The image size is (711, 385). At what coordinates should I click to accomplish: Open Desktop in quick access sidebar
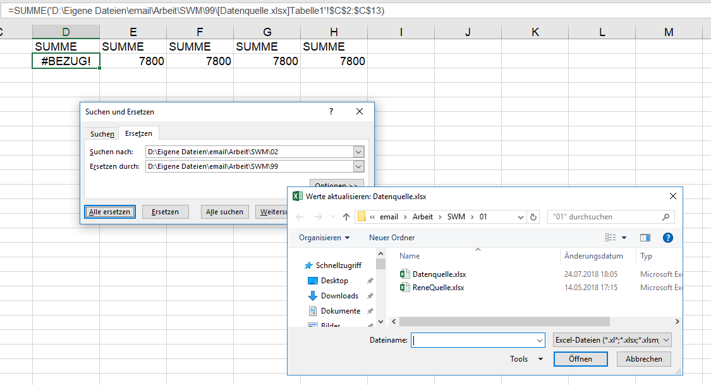(334, 281)
